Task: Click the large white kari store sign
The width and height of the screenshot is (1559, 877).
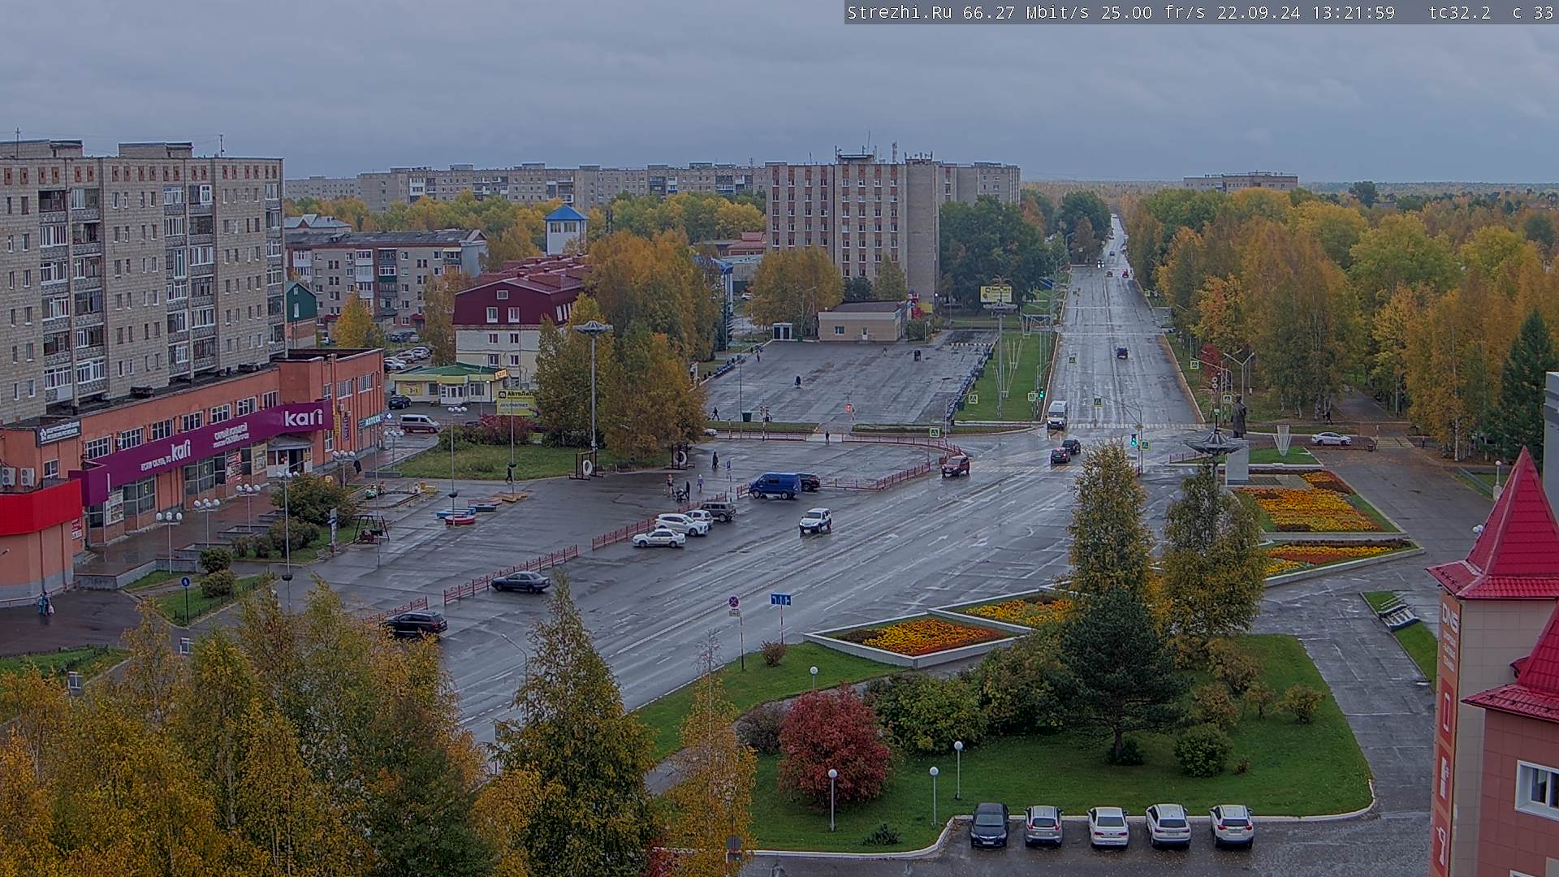Action: [x=304, y=417]
